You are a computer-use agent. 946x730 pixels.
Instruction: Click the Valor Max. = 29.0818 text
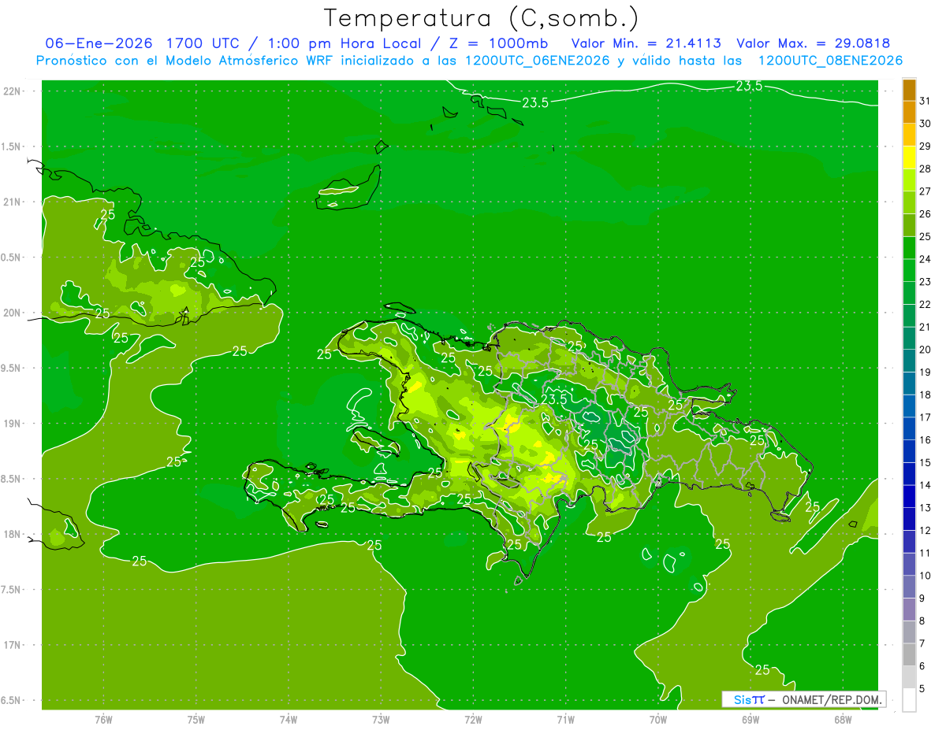(x=814, y=43)
